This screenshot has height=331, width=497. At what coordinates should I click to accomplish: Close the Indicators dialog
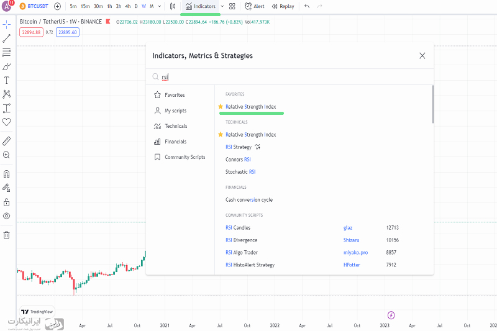point(422,56)
